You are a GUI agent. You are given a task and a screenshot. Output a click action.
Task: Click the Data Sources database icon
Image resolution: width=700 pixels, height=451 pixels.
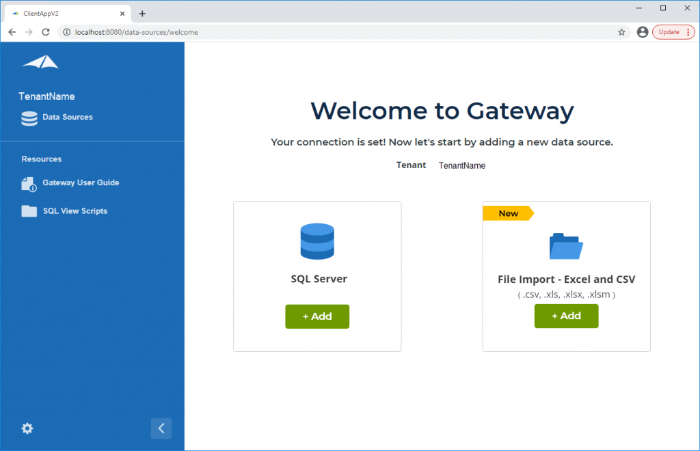click(x=29, y=118)
